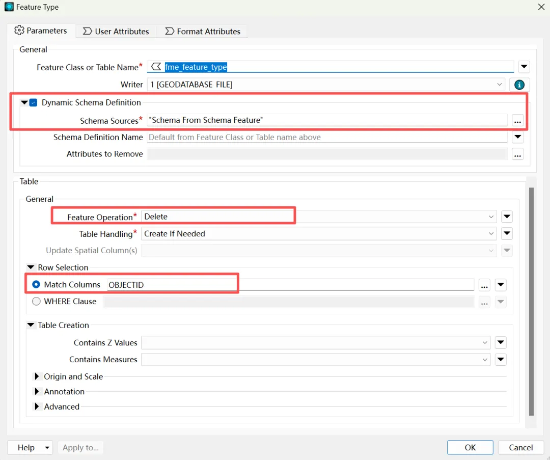Click ellipsis button for Match Columns
This screenshot has width=550, height=460.
pyautogui.click(x=484, y=285)
